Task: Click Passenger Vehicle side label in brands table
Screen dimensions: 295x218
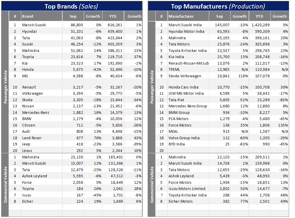Action: click(x=5, y=87)
